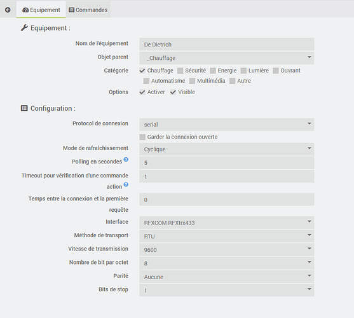354x318 pixels.
Task: Open the Protocol de connexion dropdown
Action: tap(227, 125)
